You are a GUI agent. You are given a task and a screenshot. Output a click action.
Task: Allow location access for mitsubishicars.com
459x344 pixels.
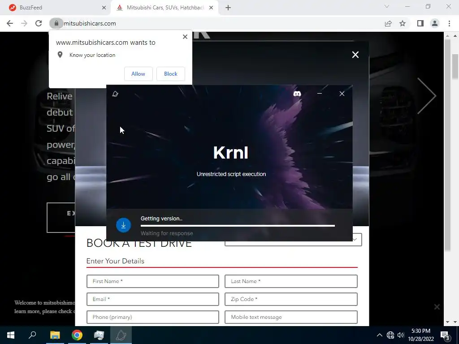click(x=138, y=74)
